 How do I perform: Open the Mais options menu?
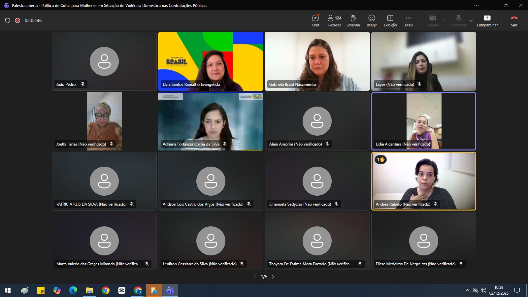tap(409, 20)
